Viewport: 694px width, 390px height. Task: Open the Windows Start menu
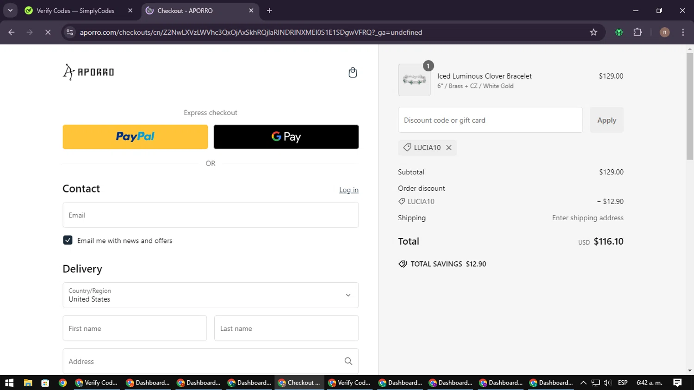9,383
